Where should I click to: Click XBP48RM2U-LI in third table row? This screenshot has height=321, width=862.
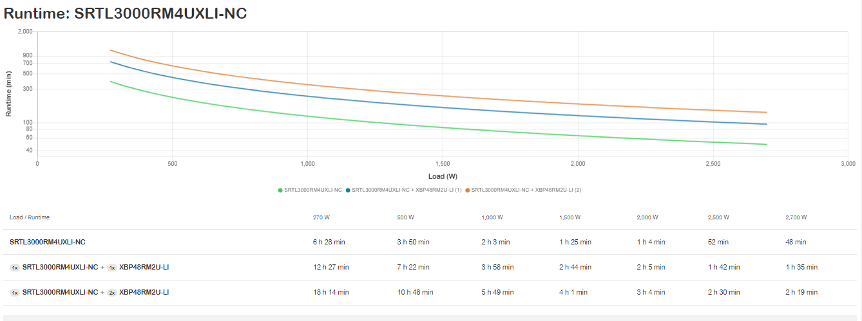144,292
